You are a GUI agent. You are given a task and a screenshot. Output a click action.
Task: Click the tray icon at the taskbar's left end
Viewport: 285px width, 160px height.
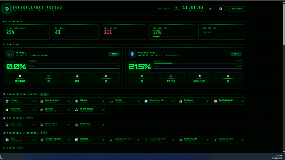click(x=1, y=157)
